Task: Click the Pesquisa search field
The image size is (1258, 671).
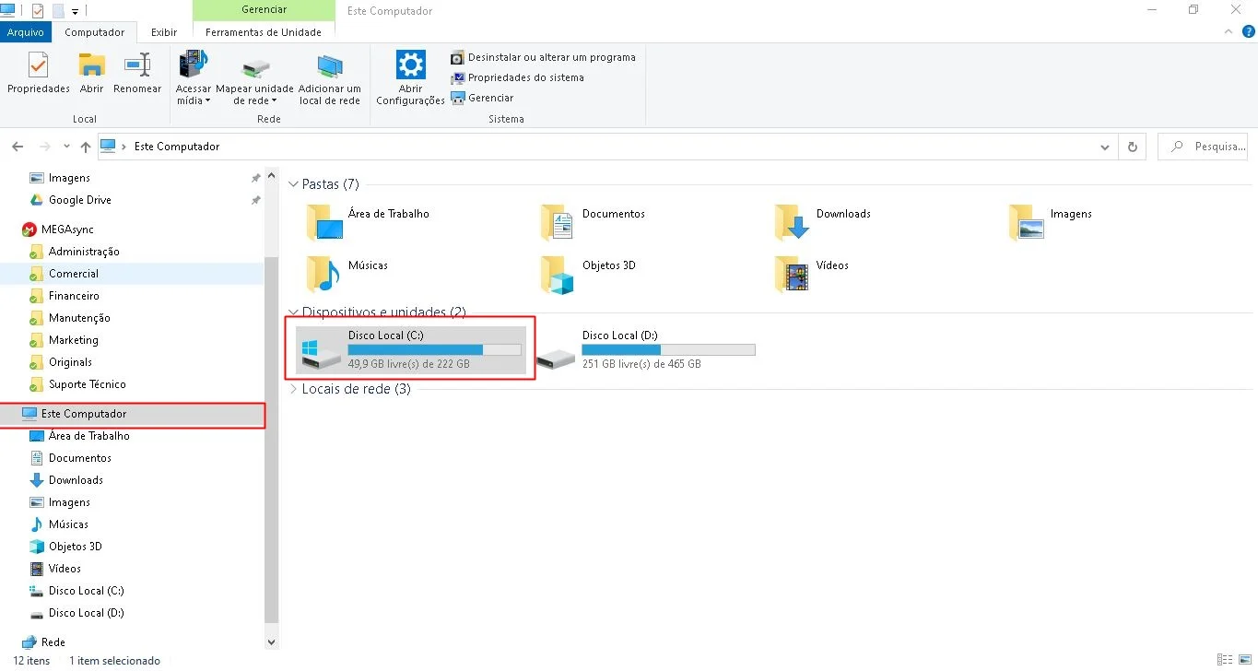Action: pos(1208,147)
